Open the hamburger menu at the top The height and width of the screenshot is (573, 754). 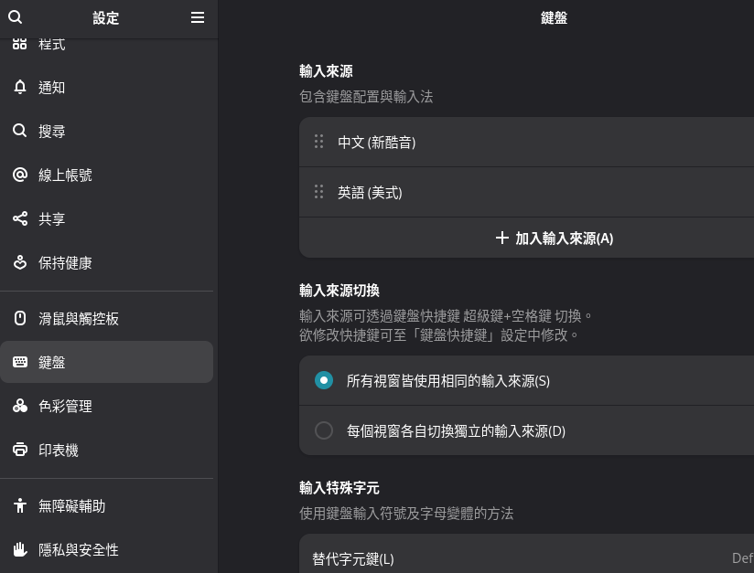point(197,17)
